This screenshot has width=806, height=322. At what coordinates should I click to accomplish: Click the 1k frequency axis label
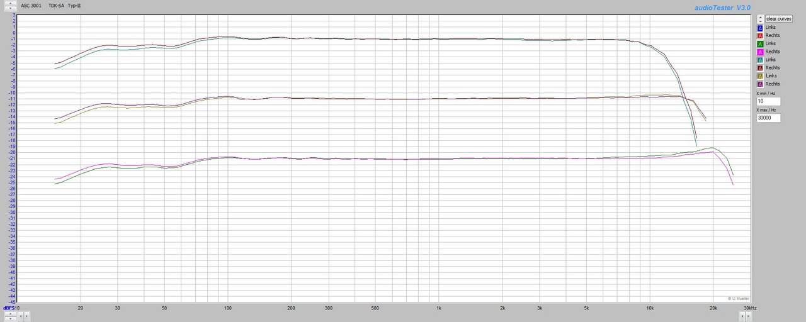pos(439,308)
